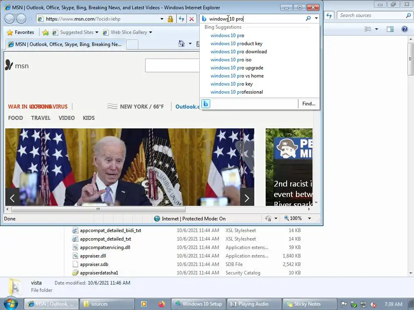Select suggestion 'windows 10 pro vs home'

click(237, 76)
